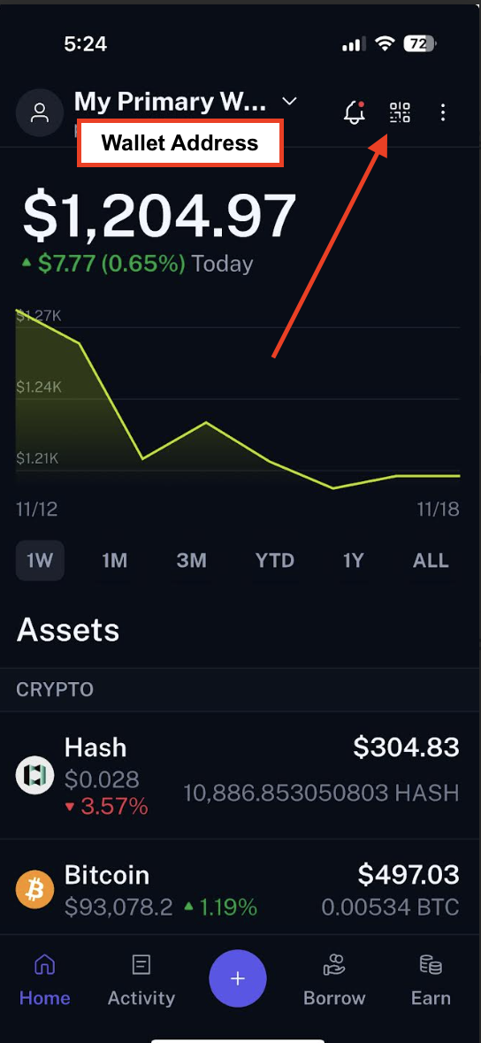
Task: Tap the Hash coin logo
Action: pos(34,776)
